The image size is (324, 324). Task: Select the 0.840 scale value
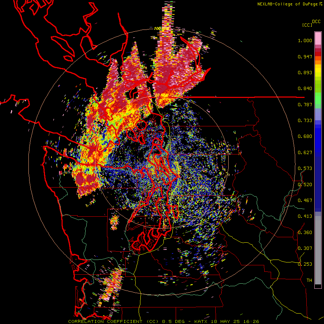click(305, 89)
